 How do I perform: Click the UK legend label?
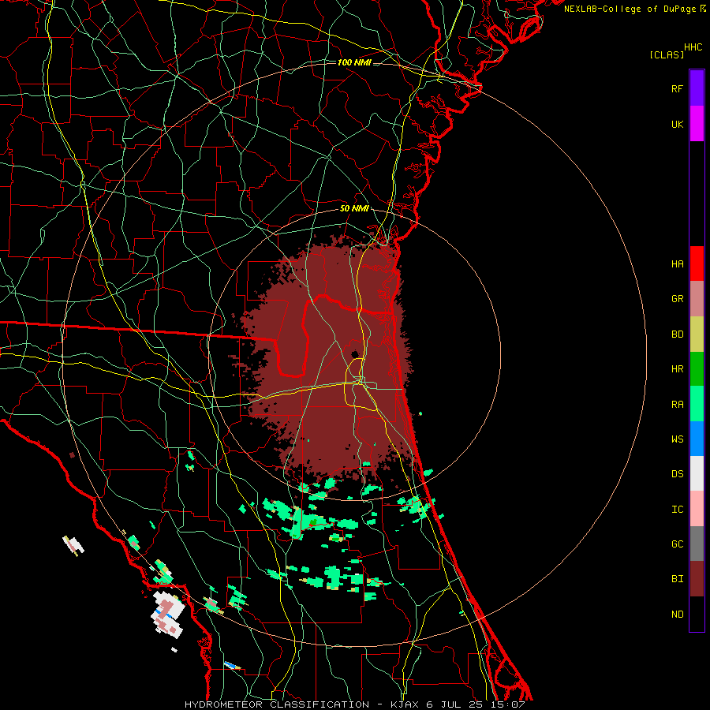678,125
